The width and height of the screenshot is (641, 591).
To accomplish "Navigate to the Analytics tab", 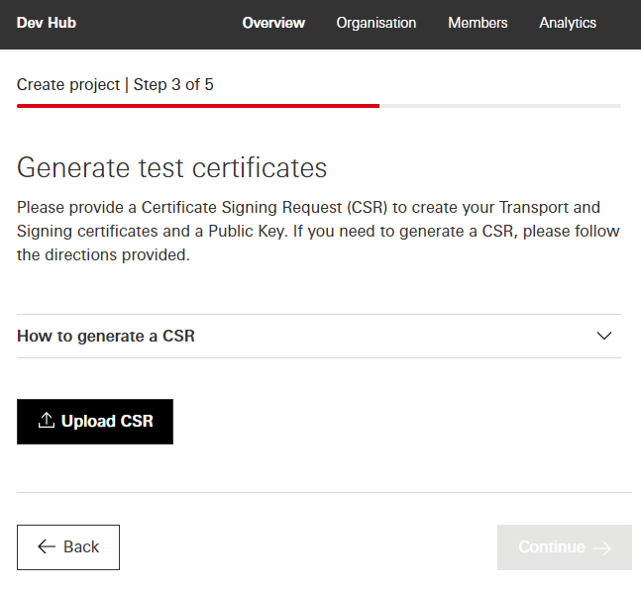I will (568, 23).
